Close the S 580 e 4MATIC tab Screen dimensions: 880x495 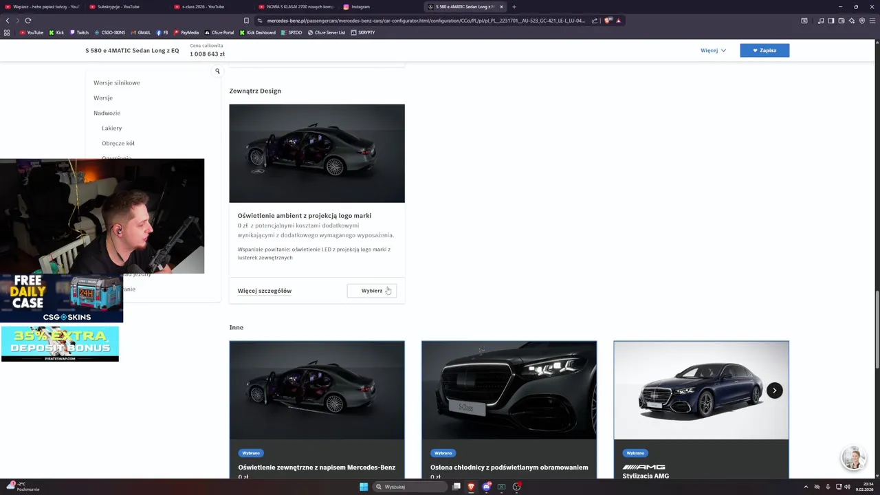coord(501,7)
